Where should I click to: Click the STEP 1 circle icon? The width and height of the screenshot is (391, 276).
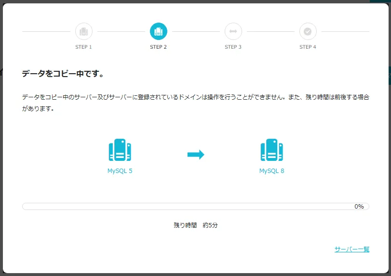tap(83, 31)
